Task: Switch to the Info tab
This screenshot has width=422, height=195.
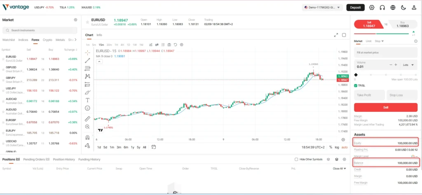Action: (x=99, y=35)
